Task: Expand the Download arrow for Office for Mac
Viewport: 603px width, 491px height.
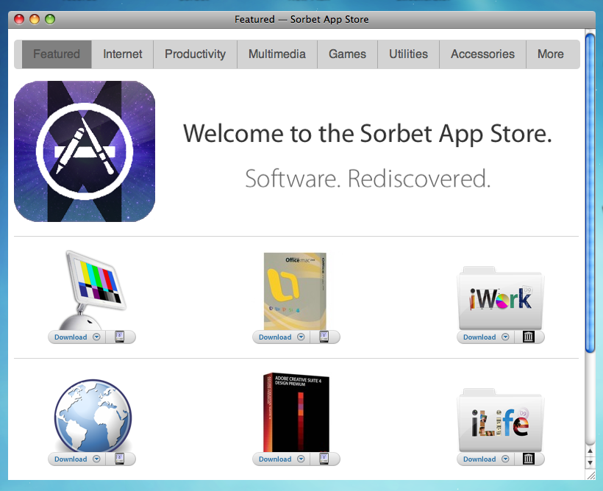Action: coord(301,337)
